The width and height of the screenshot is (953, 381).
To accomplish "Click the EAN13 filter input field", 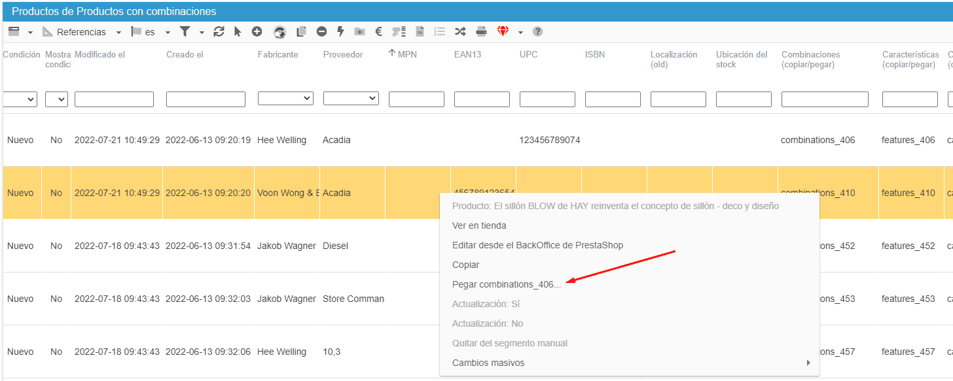I will click(x=482, y=99).
